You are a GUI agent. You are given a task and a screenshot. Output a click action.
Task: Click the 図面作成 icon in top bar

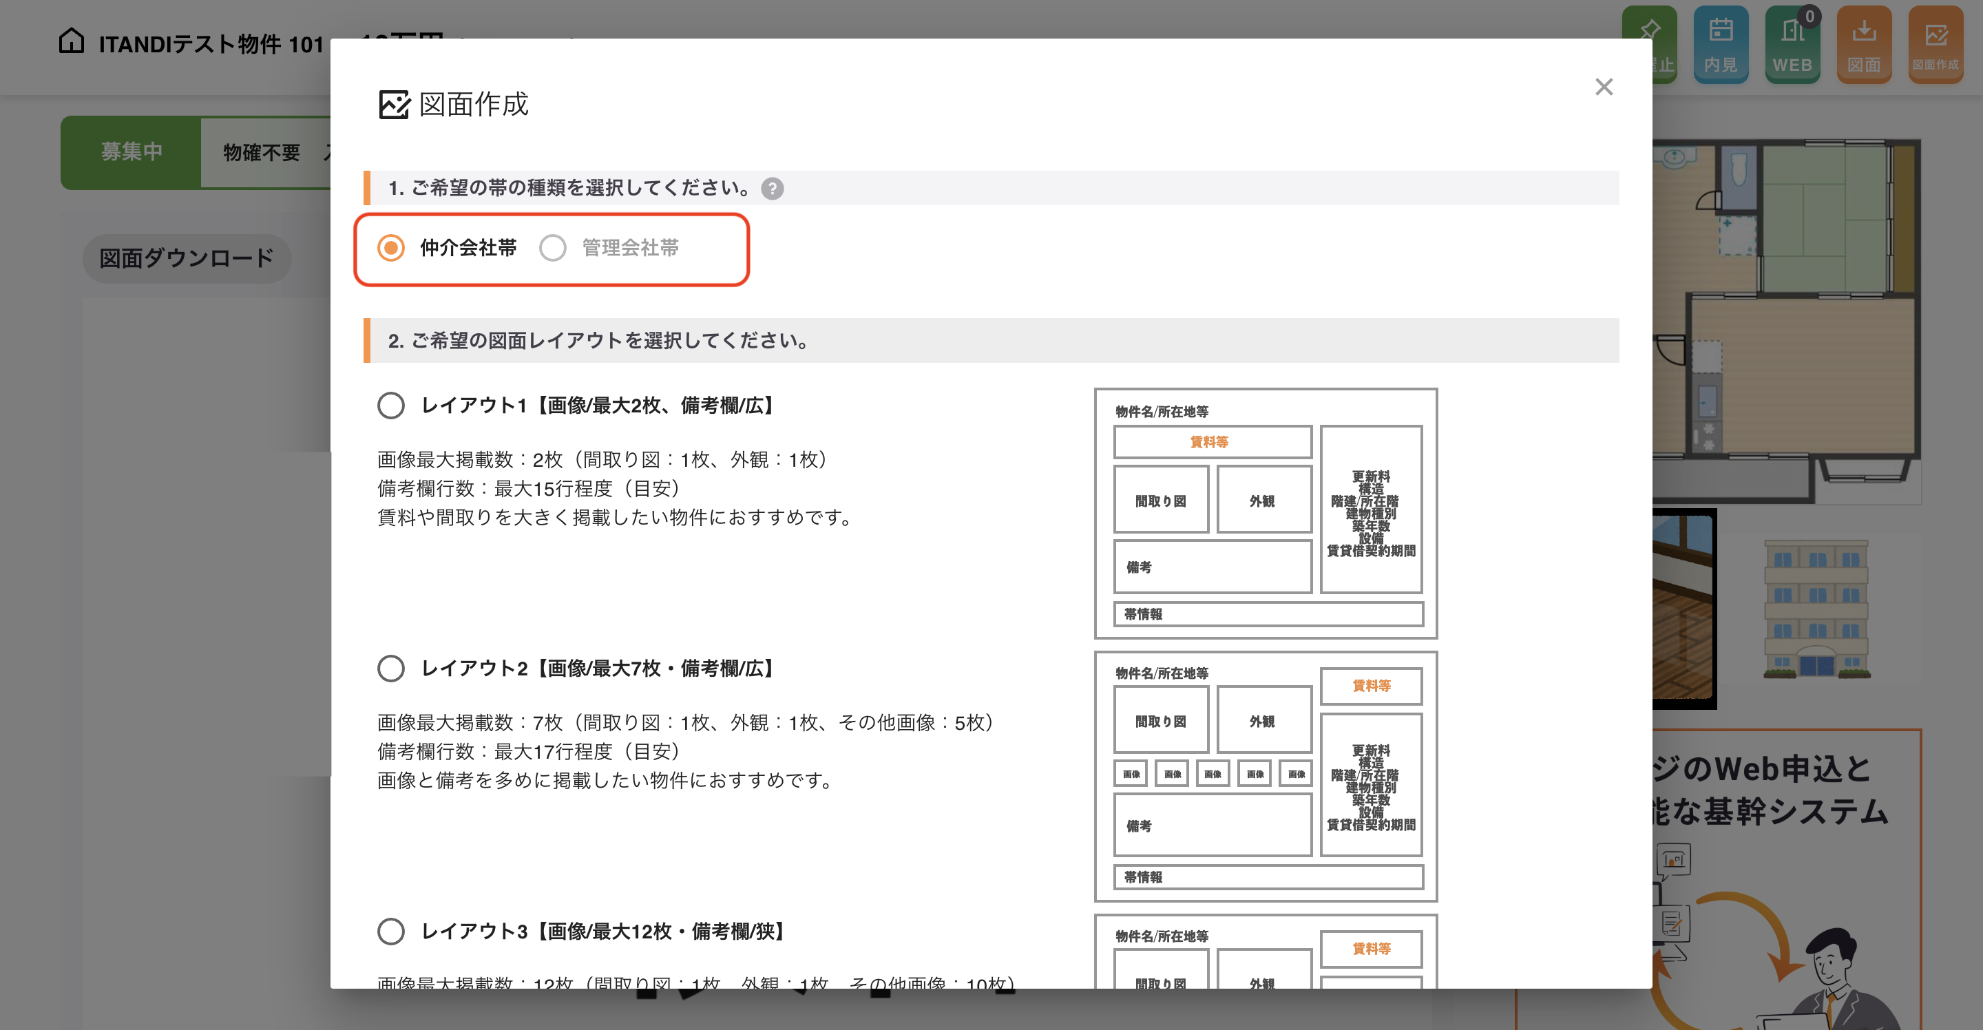pos(1935,44)
